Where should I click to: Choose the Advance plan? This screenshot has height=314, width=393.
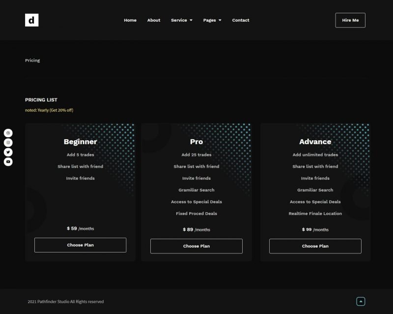(x=315, y=246)
